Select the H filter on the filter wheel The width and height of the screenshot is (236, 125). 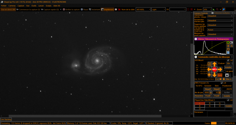pyautogui.click(x=220, y=106)
